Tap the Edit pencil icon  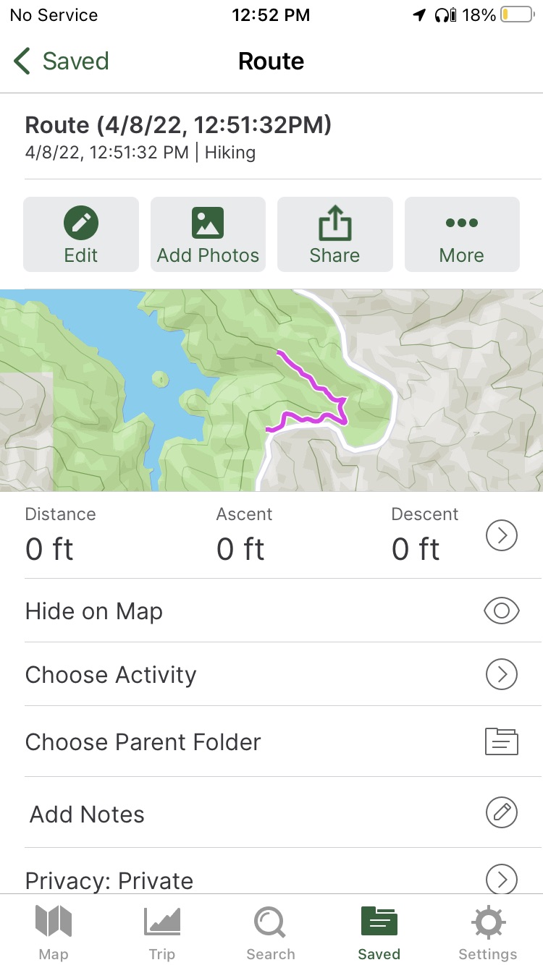tap(81, 223)
